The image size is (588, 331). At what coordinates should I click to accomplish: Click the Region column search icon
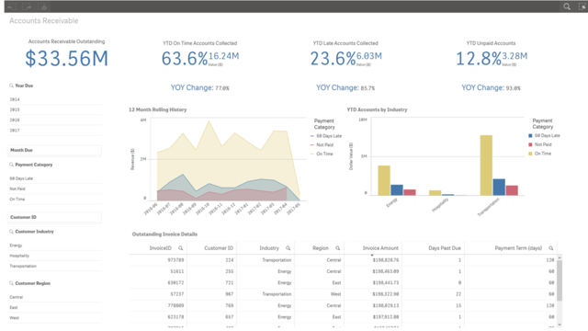click(337, 248)
